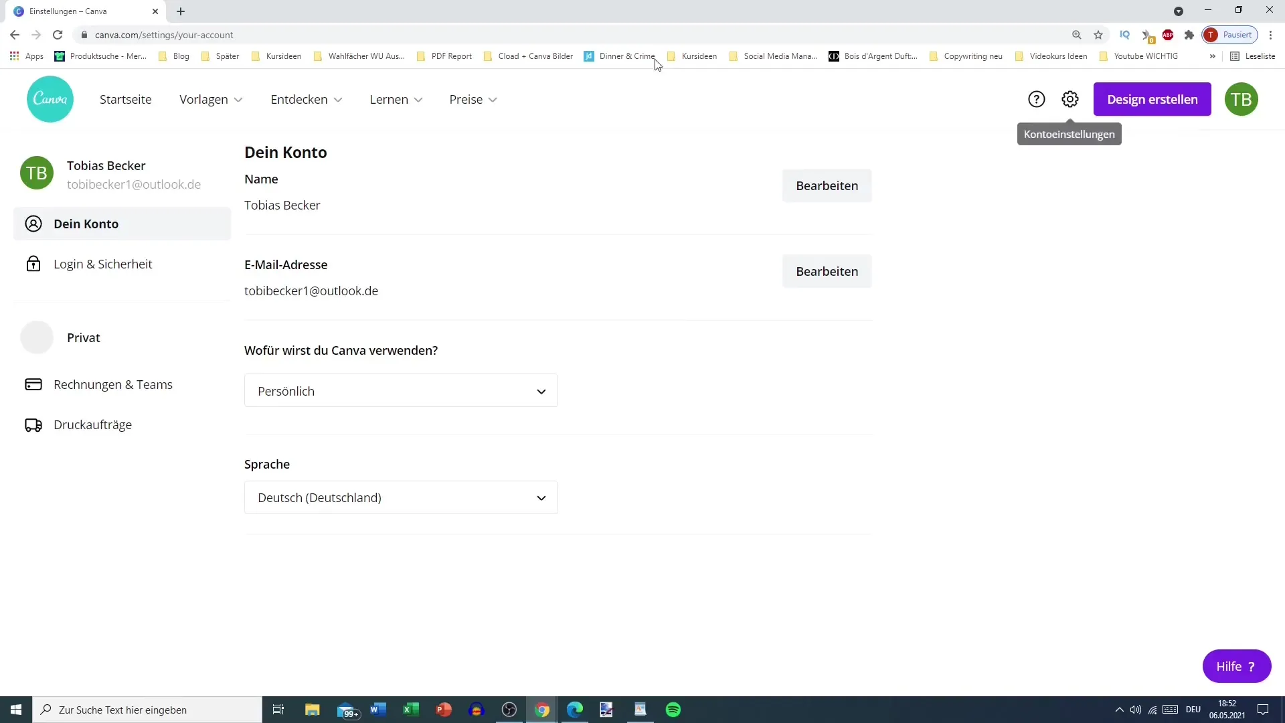Expand the Lernen menu

point(396,99)
